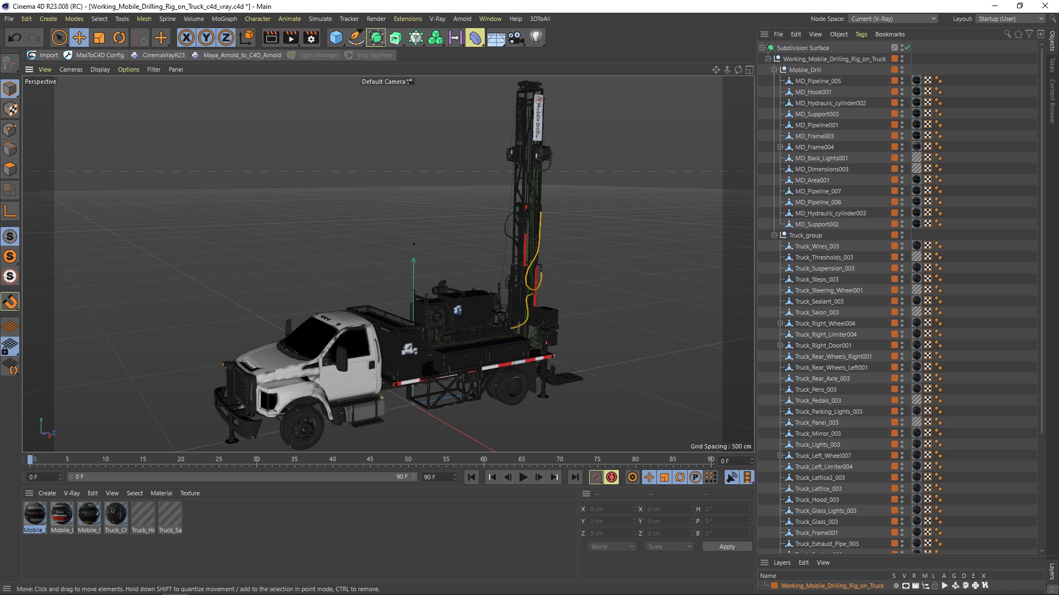Open the Scale mode dropdown

click(x=669, y=547)
